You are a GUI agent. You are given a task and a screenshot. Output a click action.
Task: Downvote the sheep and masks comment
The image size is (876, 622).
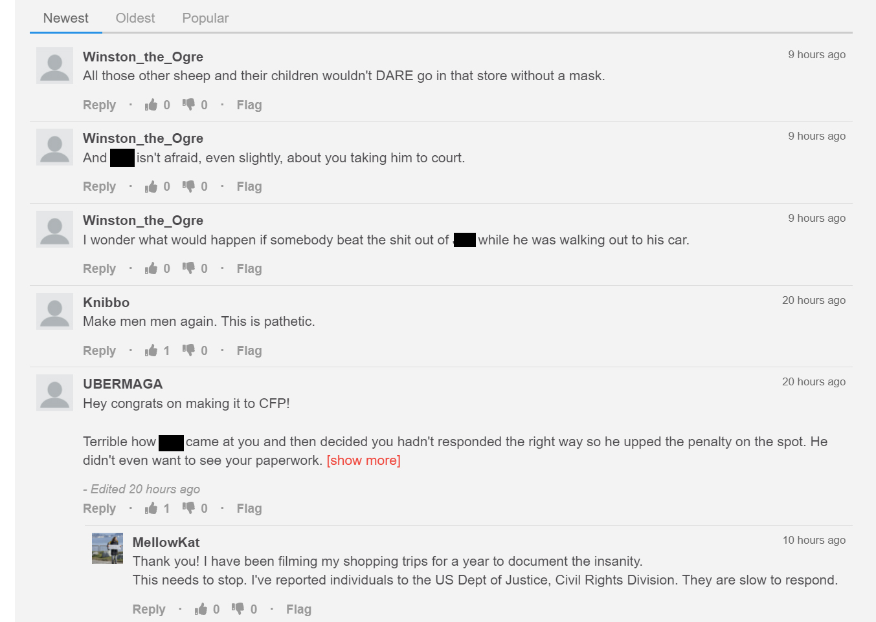[188, 105]
